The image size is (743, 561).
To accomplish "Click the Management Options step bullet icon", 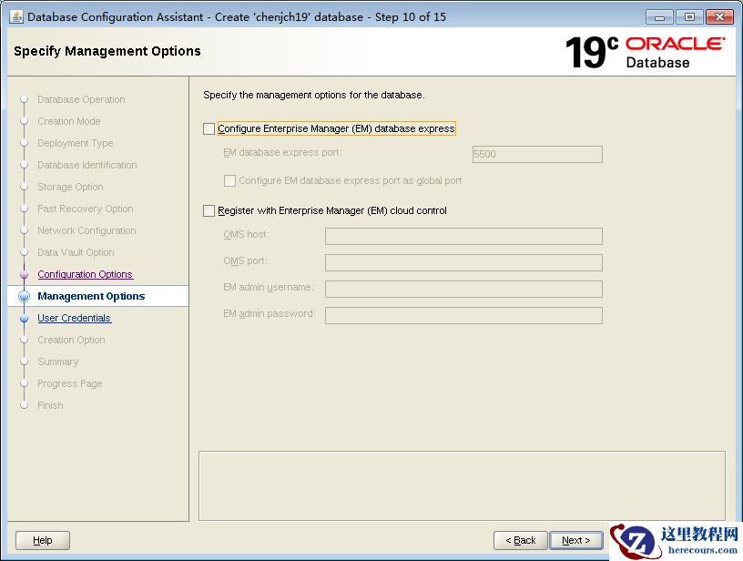I will [x=25, y=297].
